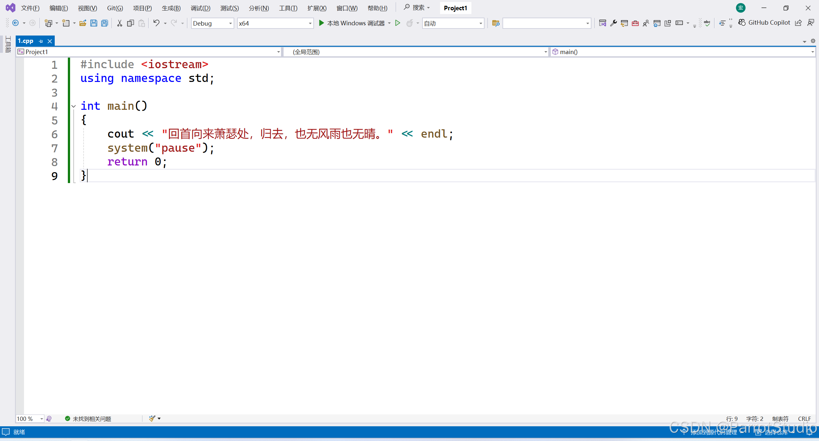
Task: Open the editor settings gear icon
Action: (813, 41)
